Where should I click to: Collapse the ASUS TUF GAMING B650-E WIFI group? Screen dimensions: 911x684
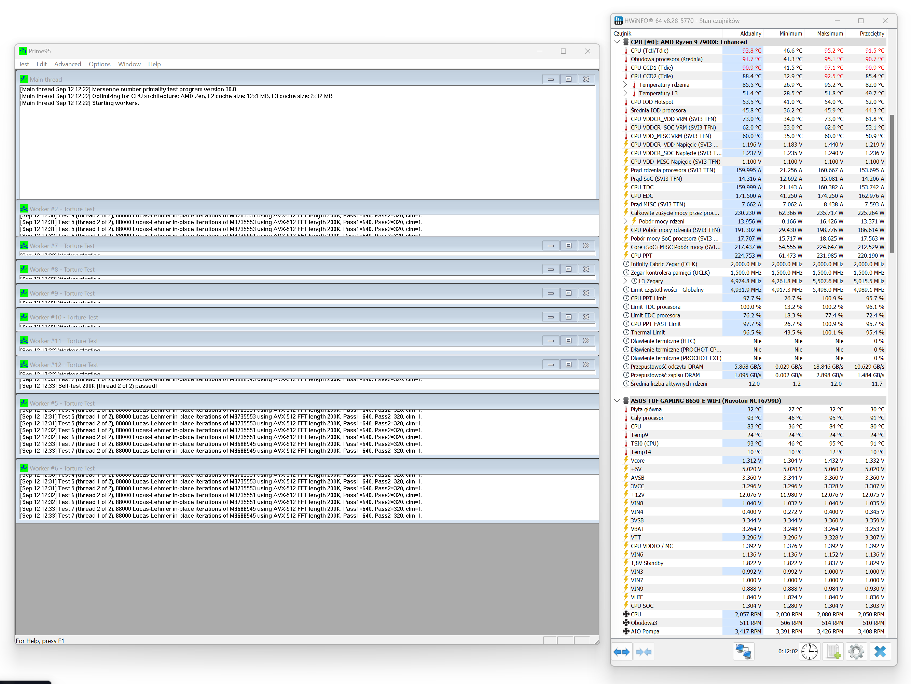pyautogui.click(x=617, y=400)
